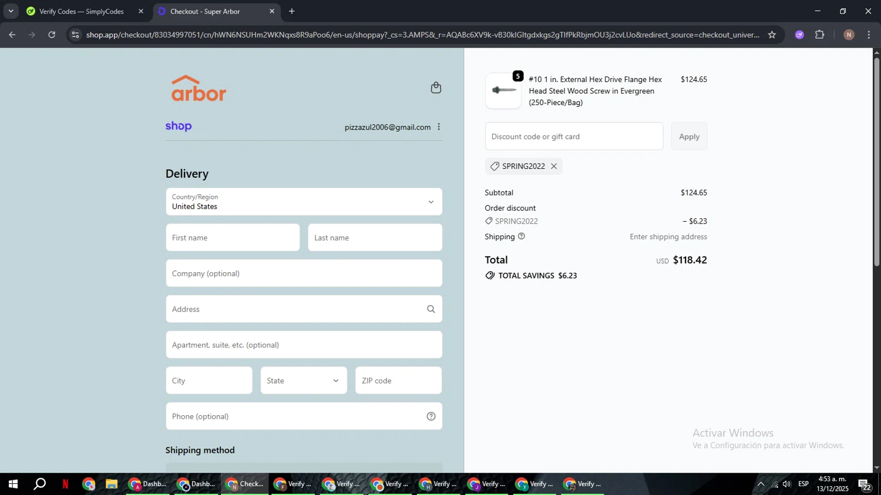Remove the SPRING2022 discount tag
Image resolution: width=881 pixels, height=495 pixels.
(x=554, y=166)
